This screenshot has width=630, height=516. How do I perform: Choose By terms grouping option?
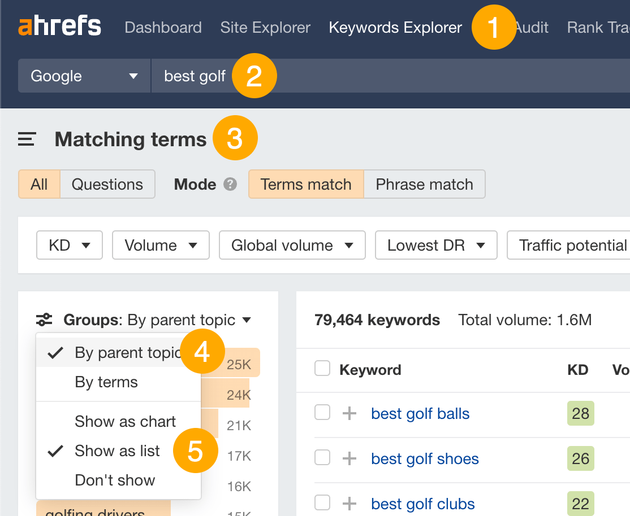(x=119, y=382)
